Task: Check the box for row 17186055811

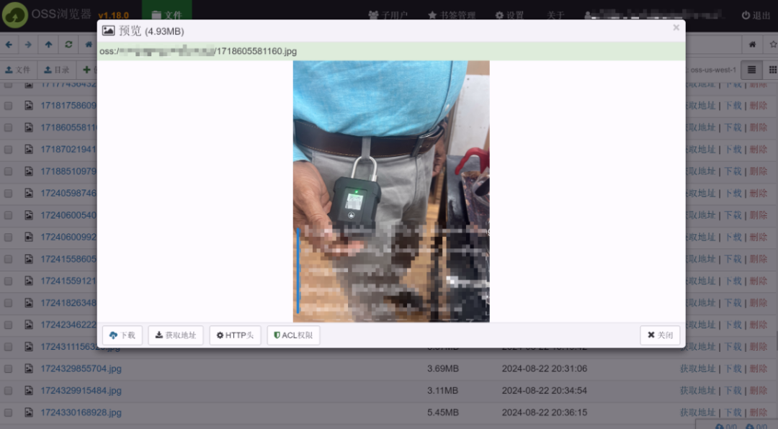Action: click(9, 127)
